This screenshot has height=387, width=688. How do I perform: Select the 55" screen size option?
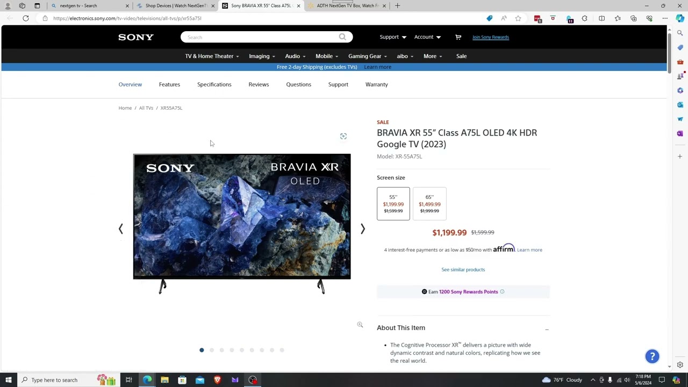click(x=393, y=204)
